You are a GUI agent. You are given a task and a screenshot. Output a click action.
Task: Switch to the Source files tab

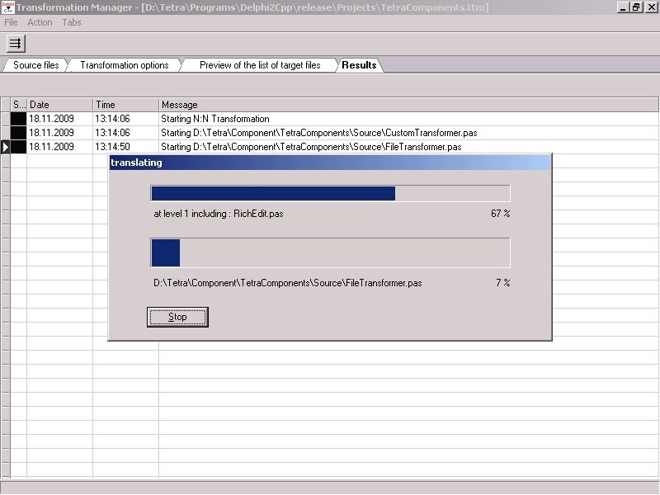coord(35,64)
